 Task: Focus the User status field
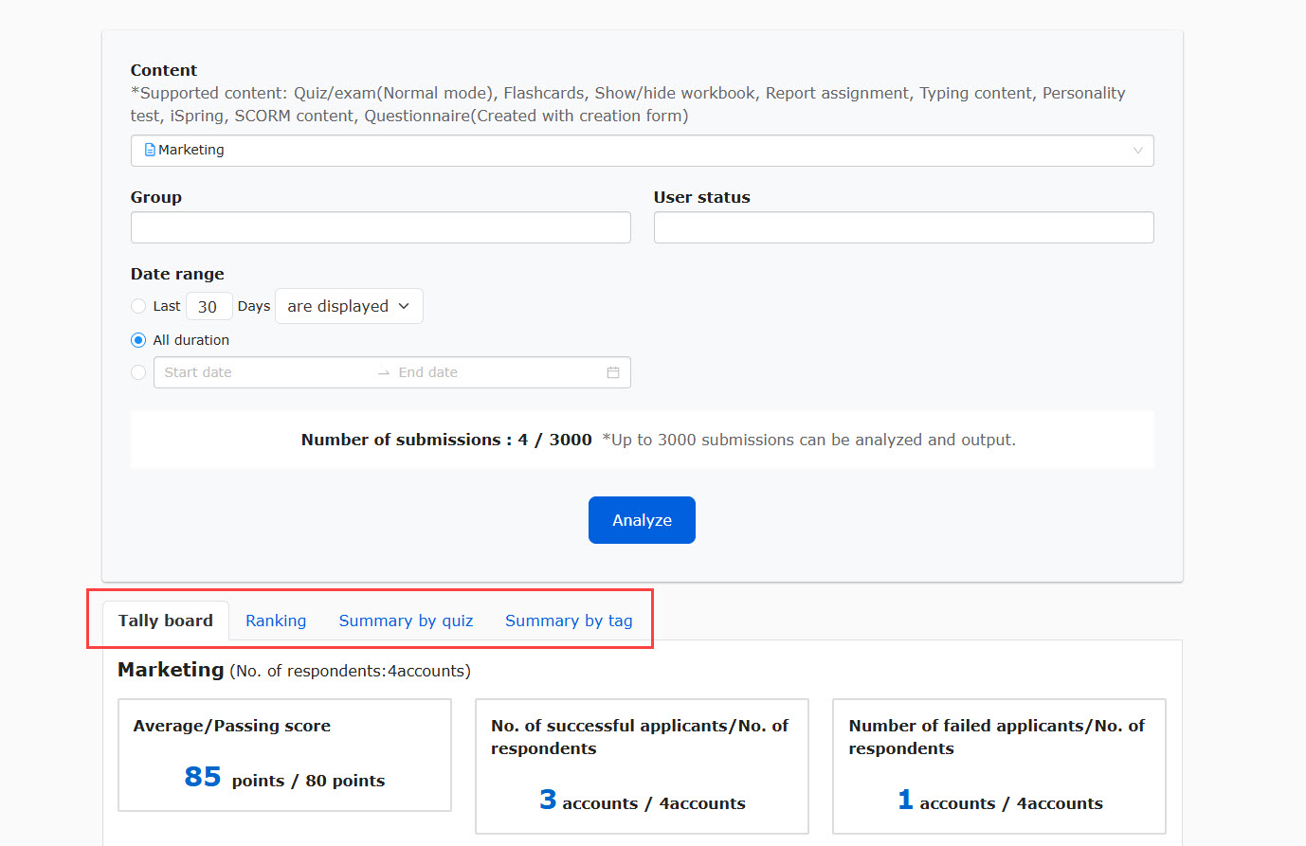(903, 227)
